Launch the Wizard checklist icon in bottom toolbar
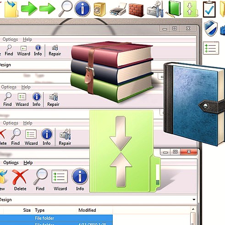The width and height of the screenshot is (225, 225). 60,176
